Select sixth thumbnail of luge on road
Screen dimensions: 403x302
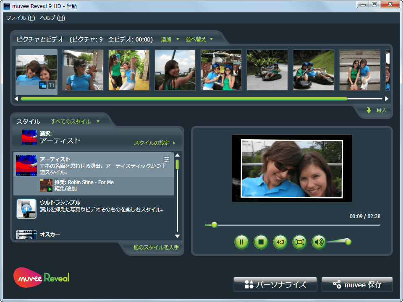click(x=267, y=70)
